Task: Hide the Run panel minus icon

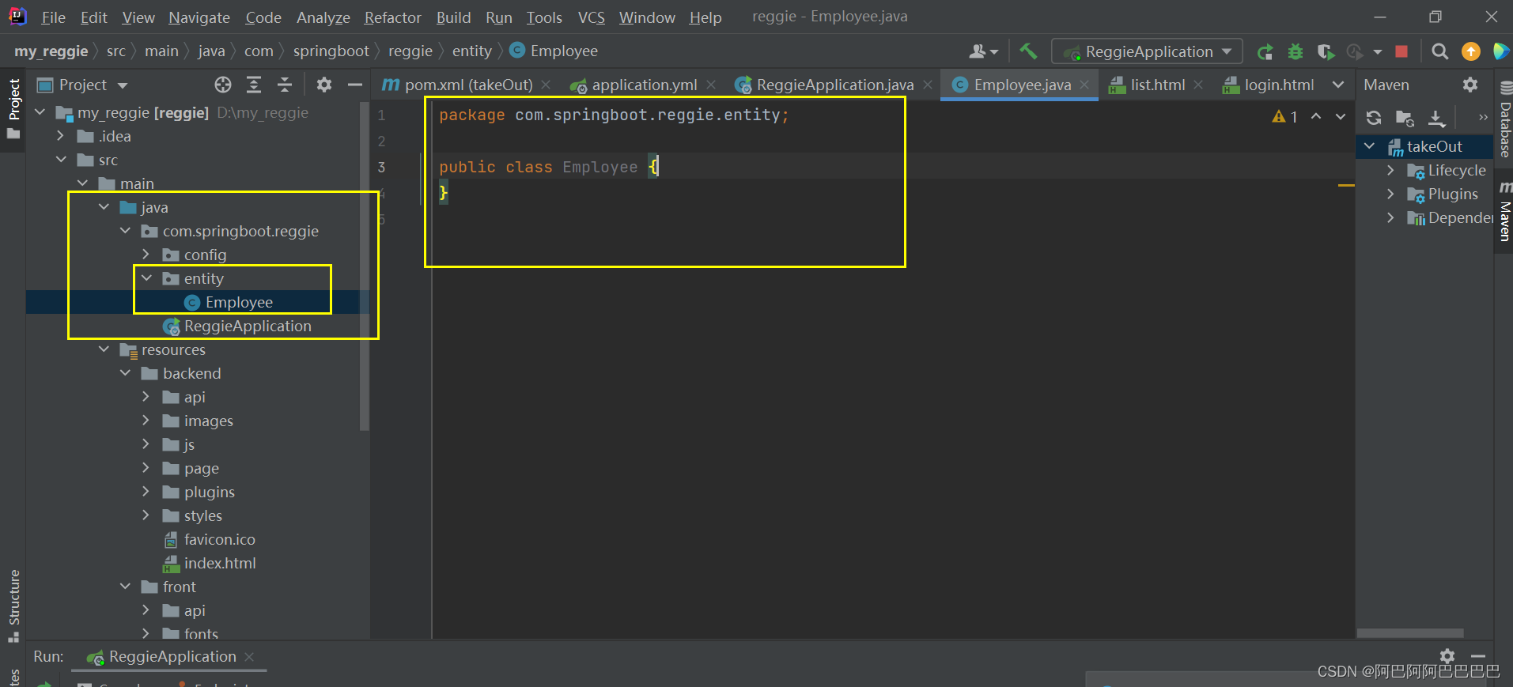Action: [x=1478, y=656]
